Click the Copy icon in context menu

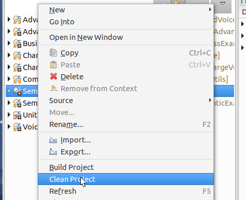click(53, 53)
